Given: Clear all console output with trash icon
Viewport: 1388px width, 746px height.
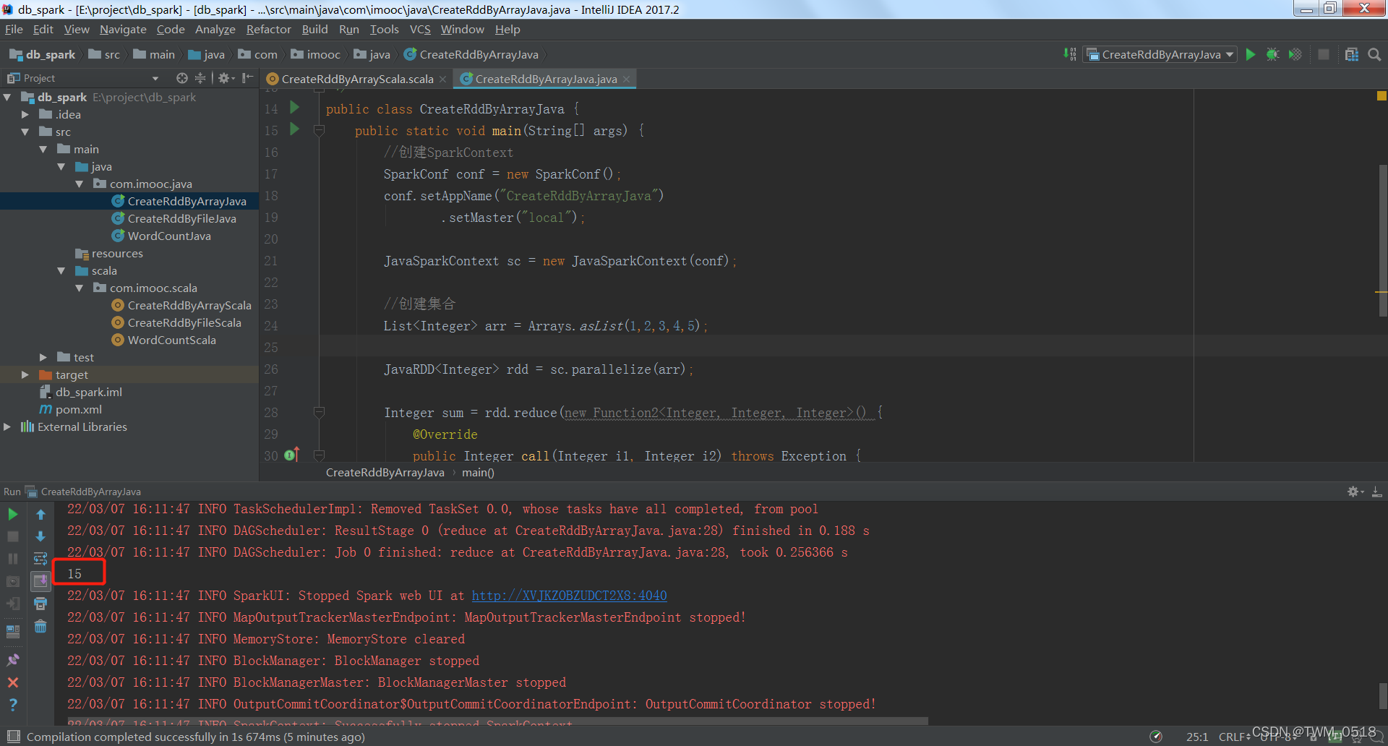Looking at the screenshot, I should 40,626.
